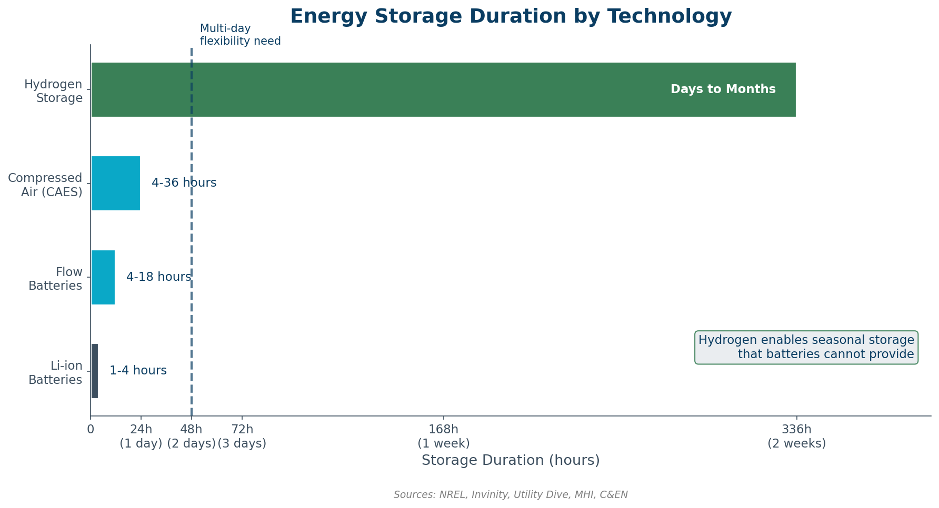This screenshot has height=508, width=939.
Task: Click the '72h (3 days)' axis tick label
Action: pyautogui.click(x=242, y=436)
